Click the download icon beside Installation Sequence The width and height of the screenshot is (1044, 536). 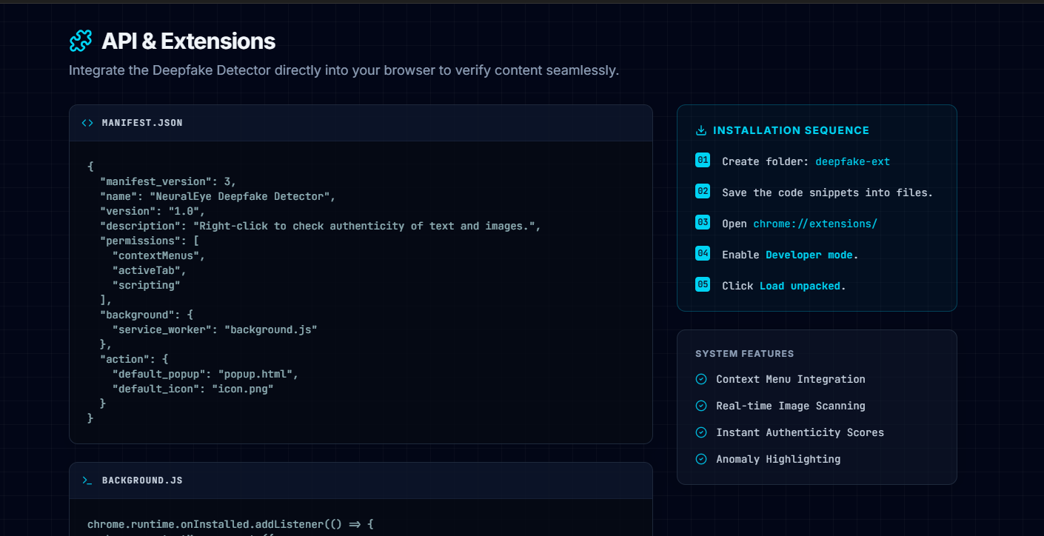point(701,130)
